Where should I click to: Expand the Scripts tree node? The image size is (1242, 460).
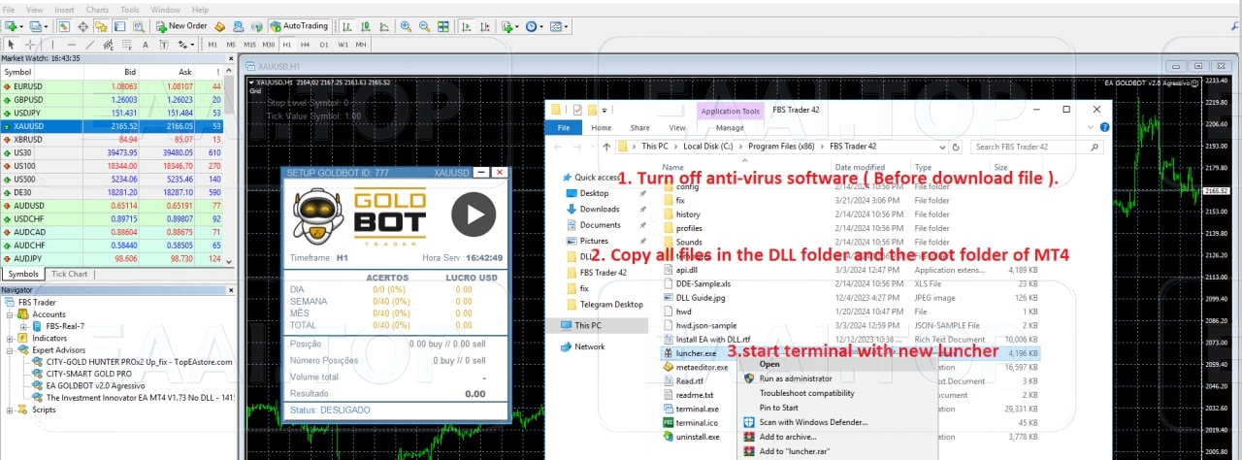pos(11,410)
